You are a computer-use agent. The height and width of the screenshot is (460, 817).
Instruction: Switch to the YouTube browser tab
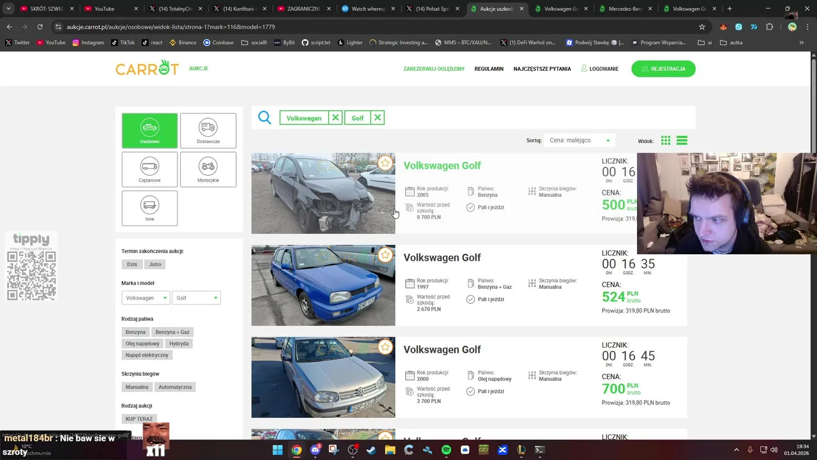(x=110, y=9)
